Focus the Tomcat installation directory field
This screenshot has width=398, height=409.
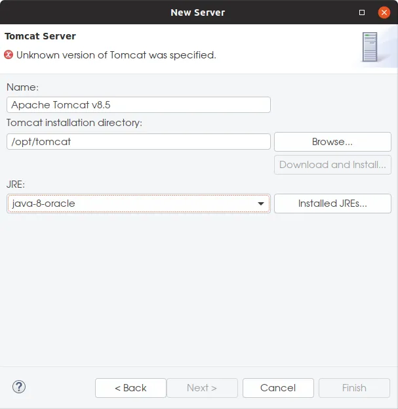[138, 142]
